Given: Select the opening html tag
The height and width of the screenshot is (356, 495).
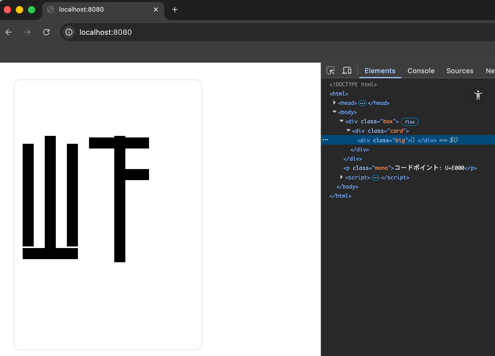Looking at the screenshot, I should [x=339, y=94].
